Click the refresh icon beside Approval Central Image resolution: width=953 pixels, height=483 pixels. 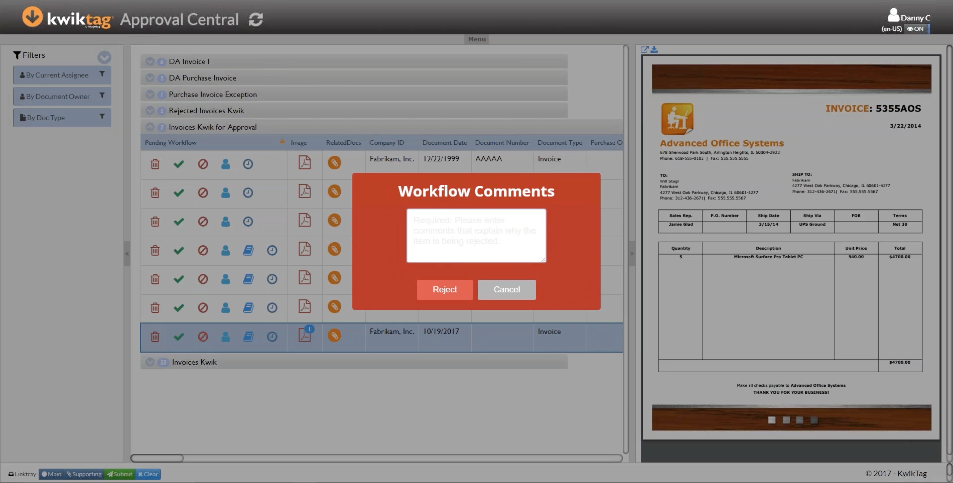click(256, 20)
